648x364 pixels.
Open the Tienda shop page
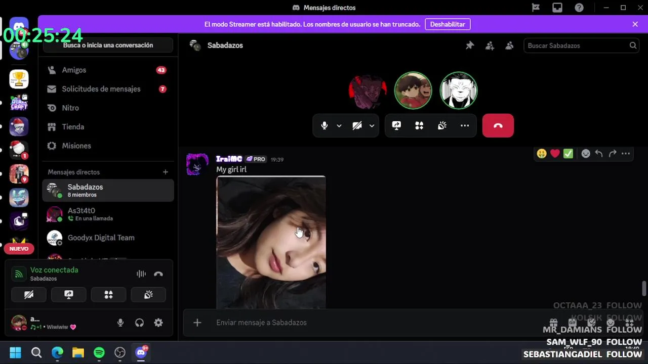tap(108, 127)
